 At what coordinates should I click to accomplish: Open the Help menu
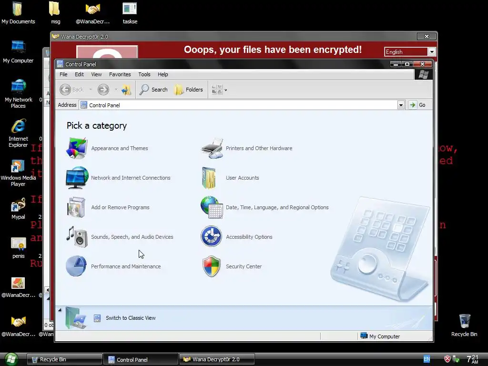point(163,74)
